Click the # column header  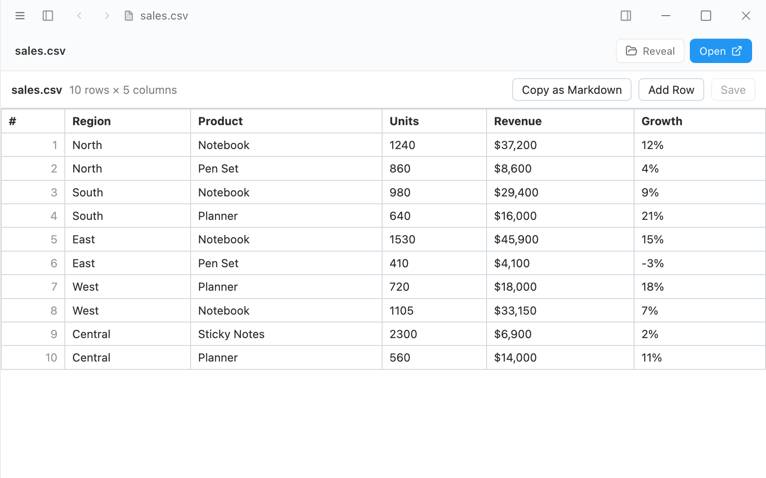pyautogui.click(x=34, y=121)
